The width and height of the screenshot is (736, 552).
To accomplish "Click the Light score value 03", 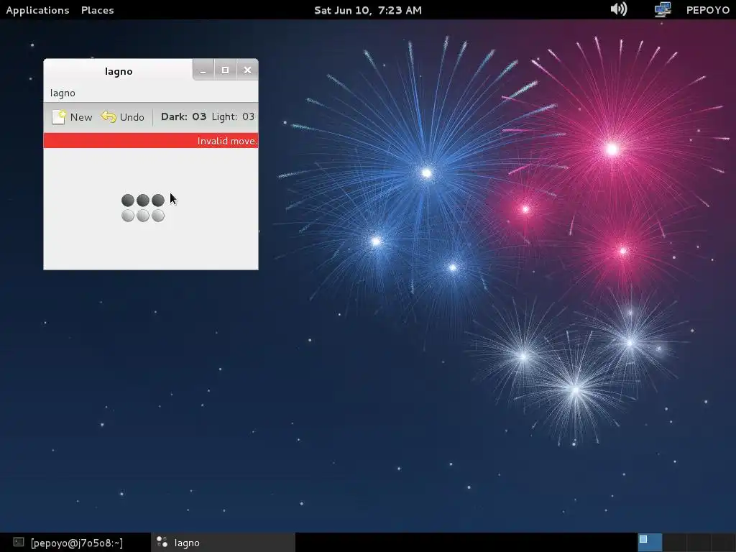I will coord(248,116).
